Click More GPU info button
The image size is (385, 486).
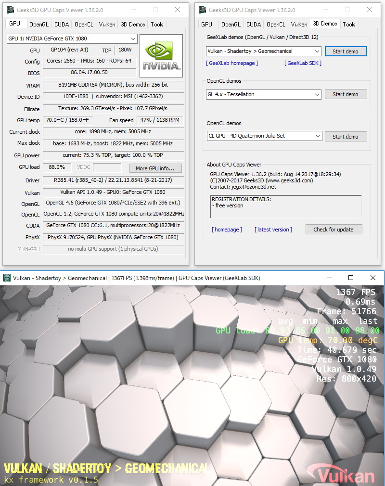point(155,168)
